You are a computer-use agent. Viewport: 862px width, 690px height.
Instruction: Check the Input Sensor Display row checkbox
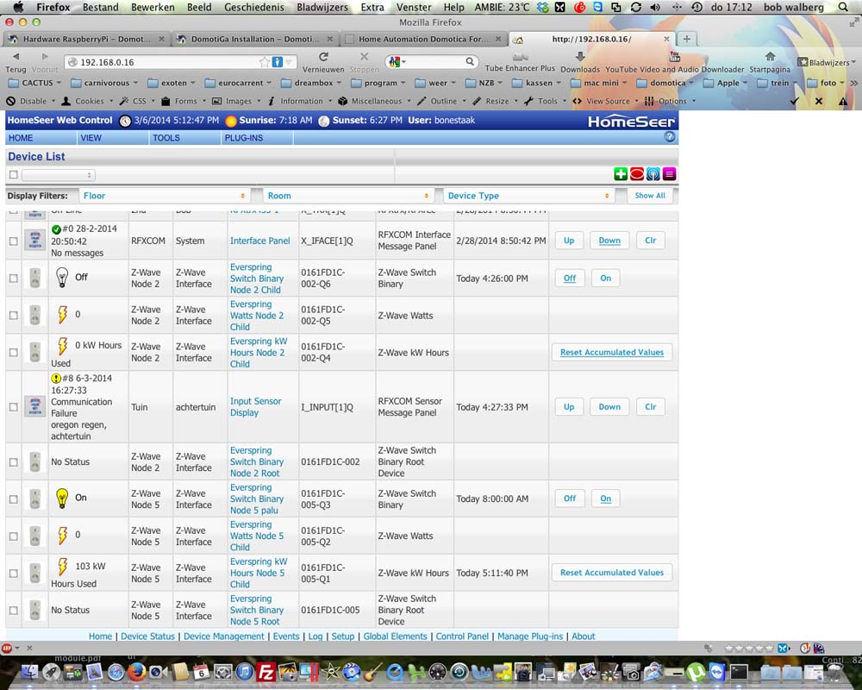(14, 407)
